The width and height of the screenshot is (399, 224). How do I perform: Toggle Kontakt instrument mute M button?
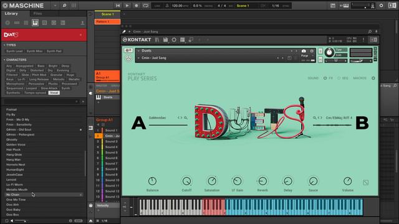(320, 60)
